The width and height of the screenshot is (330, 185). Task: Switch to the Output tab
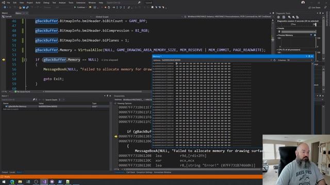pyautogui.click(x=5, y=173)
